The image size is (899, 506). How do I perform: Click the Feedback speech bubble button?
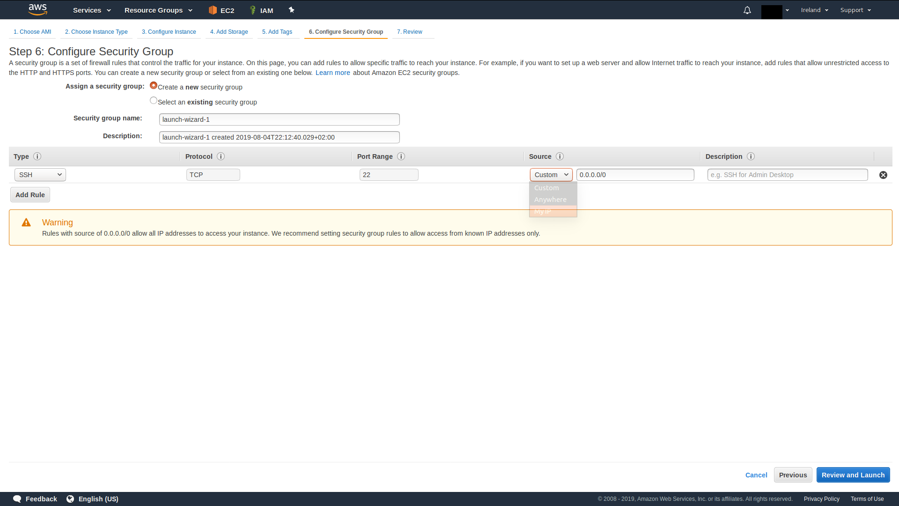coord(35,499)
